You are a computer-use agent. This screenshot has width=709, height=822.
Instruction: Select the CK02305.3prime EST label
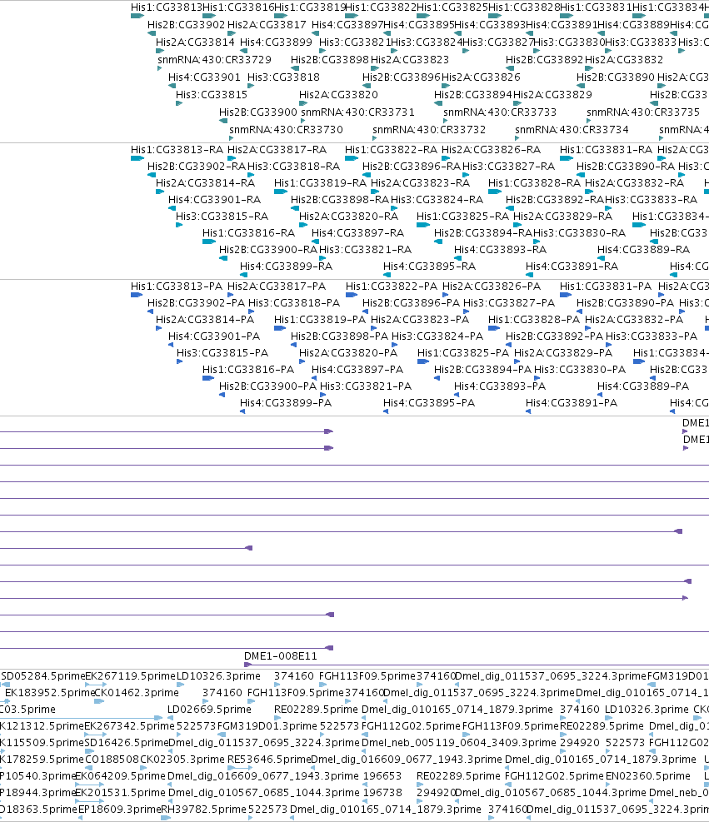(x=182, y=759)
